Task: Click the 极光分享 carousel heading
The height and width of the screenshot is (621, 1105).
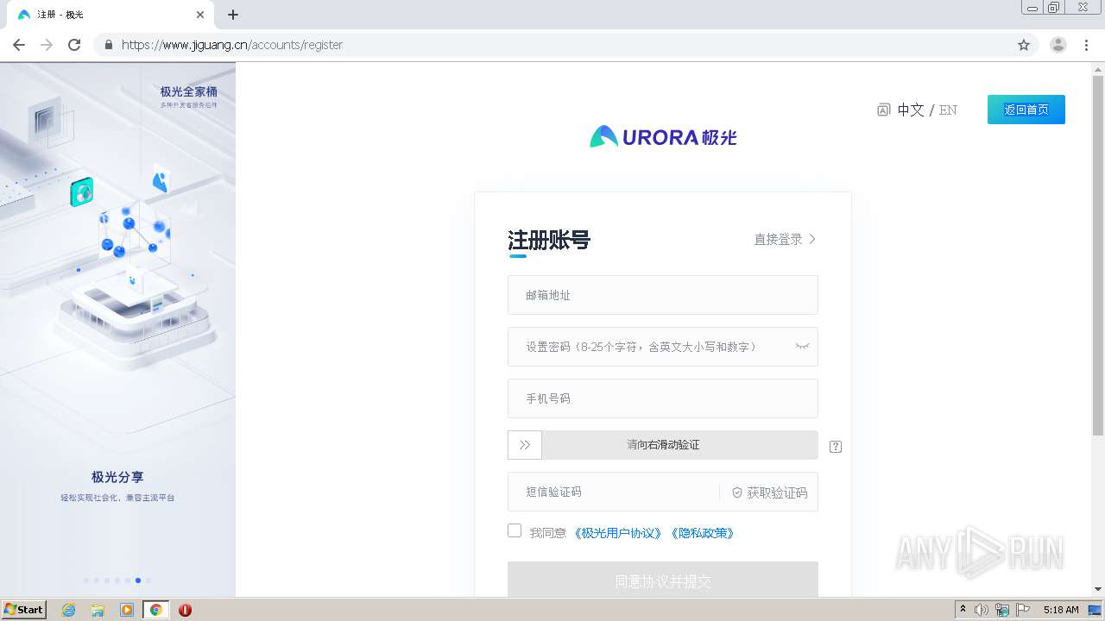Action: pos(117,477)
